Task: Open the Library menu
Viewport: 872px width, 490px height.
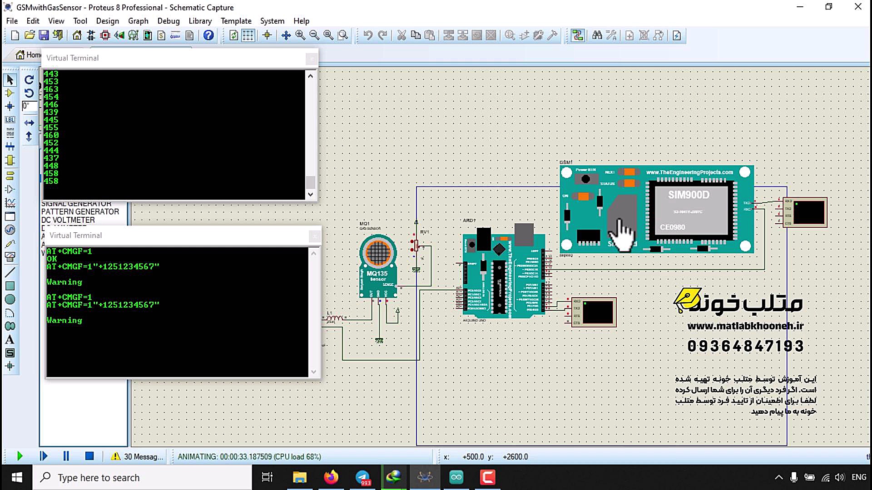Action: tap(200, 21)
